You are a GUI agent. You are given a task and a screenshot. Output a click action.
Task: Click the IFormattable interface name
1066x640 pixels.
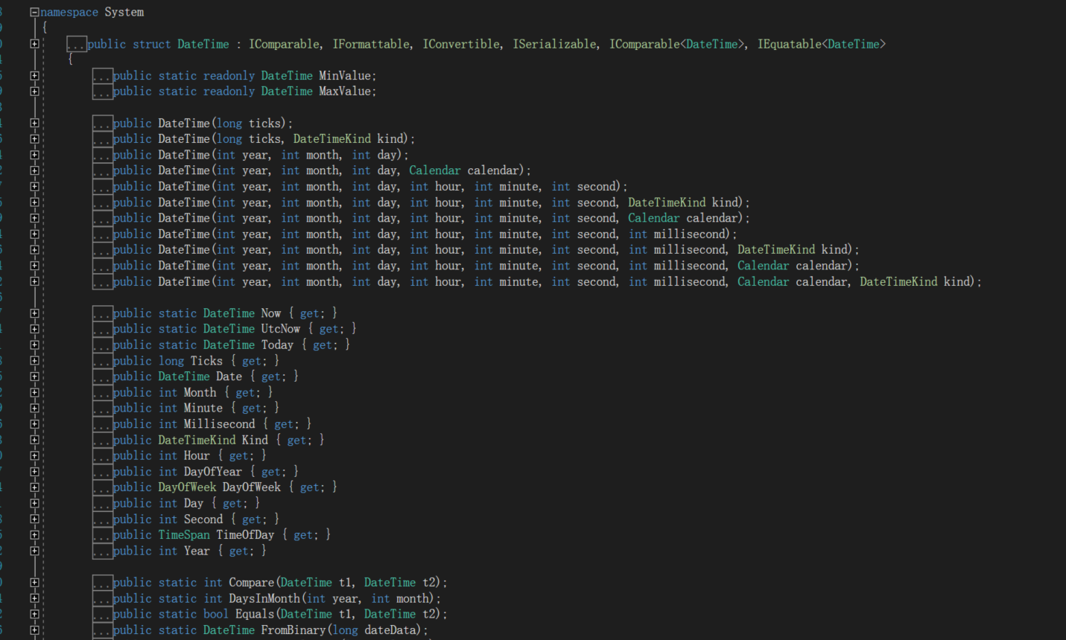click(370, 44)
